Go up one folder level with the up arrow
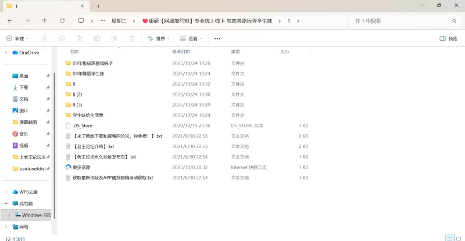Viewport: 465px width, 241px height. pos(45,20)
